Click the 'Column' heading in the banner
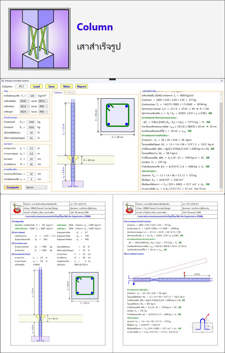The image size is (225, 353). 95,27
